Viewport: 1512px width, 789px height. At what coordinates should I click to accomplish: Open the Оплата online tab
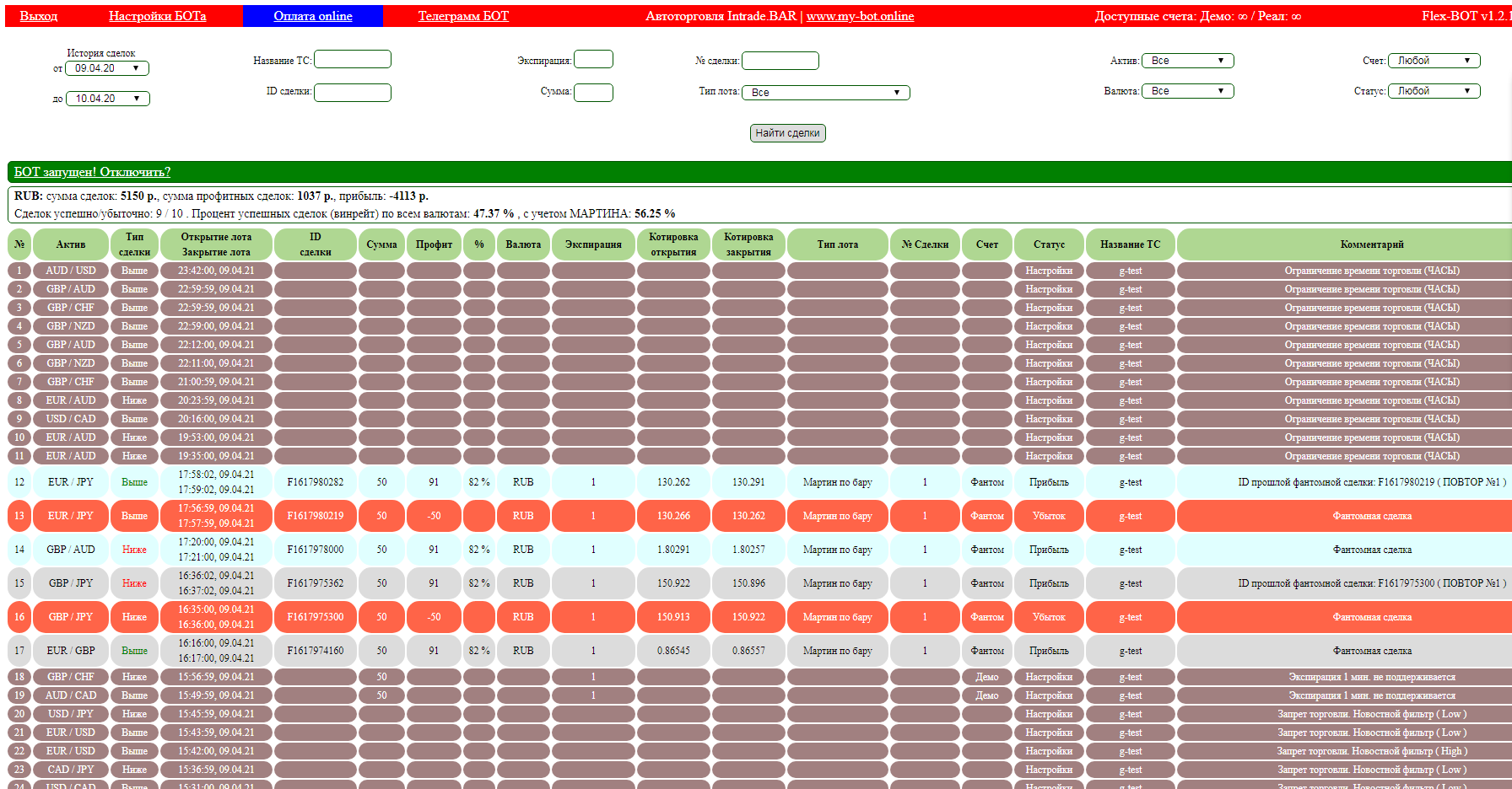pyautogui.click(x=313, y=16)
